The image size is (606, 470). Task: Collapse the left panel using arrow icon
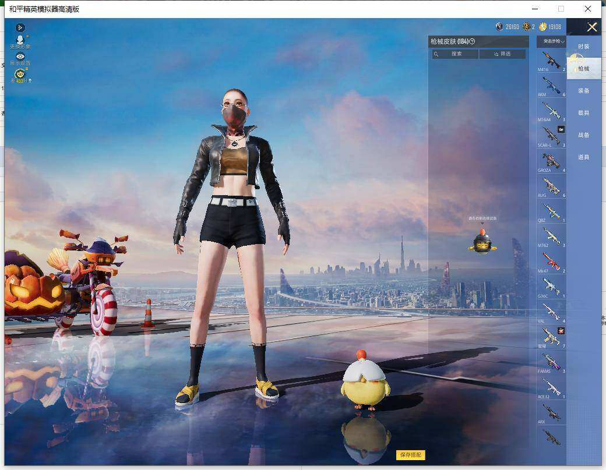tap(20, 27)
